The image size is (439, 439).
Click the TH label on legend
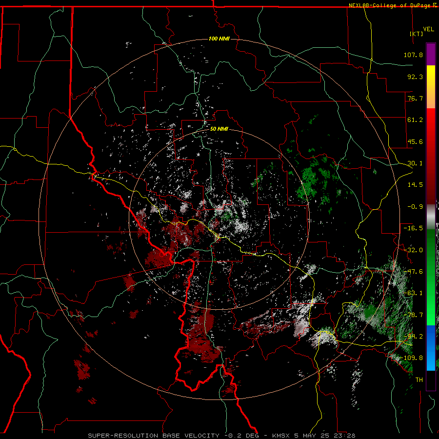(419, 380)
